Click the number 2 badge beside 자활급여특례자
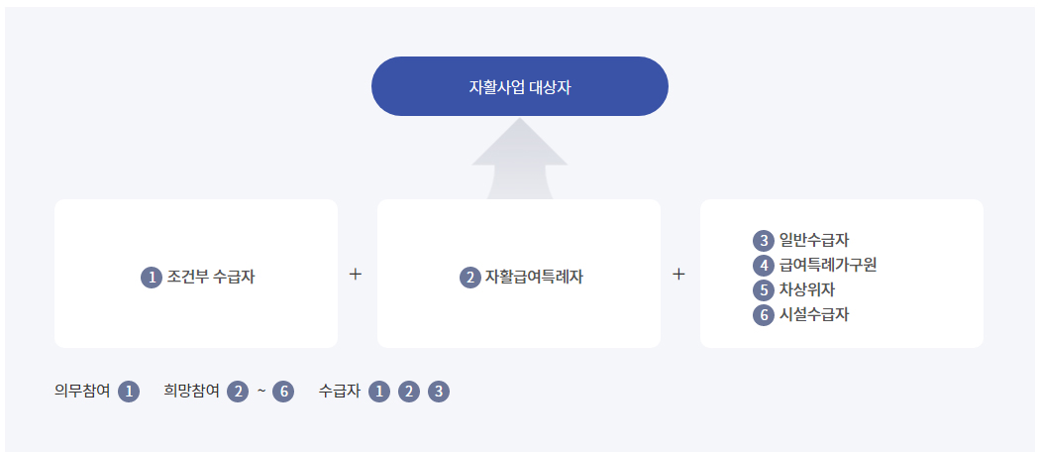 [x=470, y=278]
